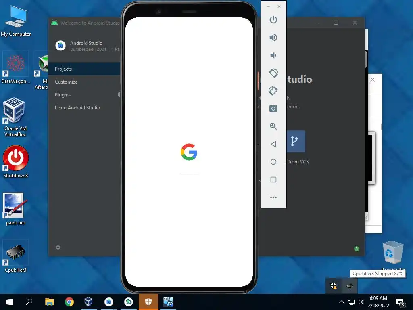Select MSI Afterburner desktop shortcut
This screenshot has width=413, height=310.
(x=42, y=71)
